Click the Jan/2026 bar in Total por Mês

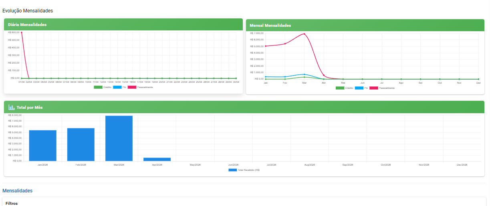(42, 146)
